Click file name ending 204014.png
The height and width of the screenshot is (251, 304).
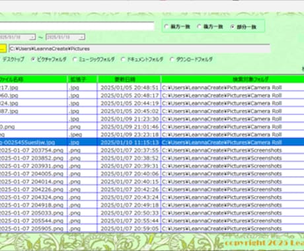[32, 182]
